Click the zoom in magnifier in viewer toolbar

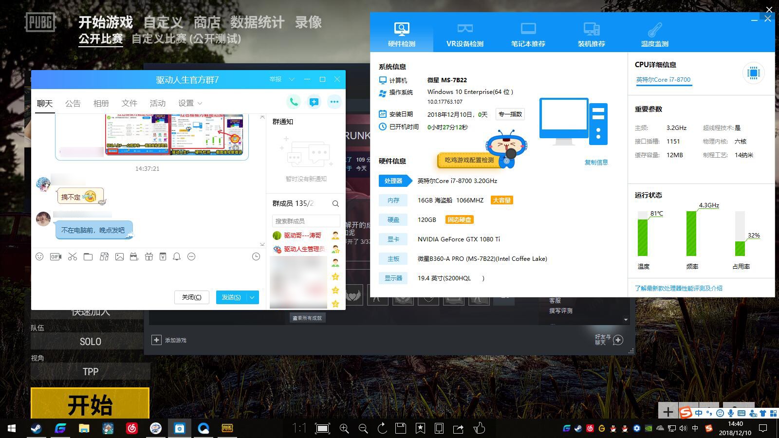tap(344, 428)
